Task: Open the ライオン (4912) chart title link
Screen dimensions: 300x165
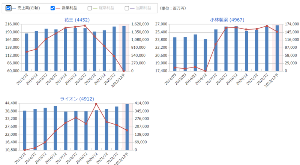Action: click(x=77, y=99)
